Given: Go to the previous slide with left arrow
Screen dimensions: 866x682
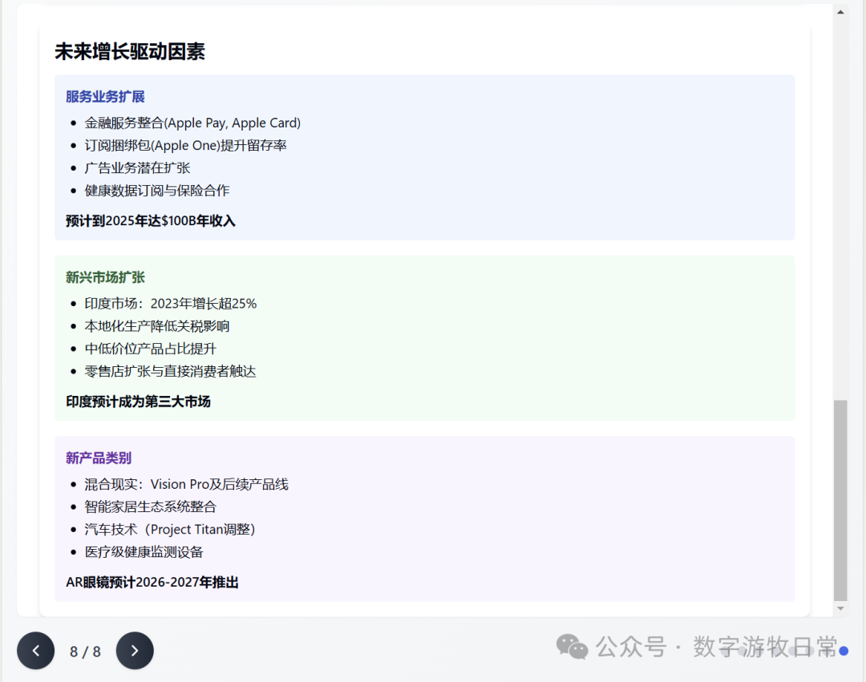Looking at the screenshot, I should click(x=36, y=651).
